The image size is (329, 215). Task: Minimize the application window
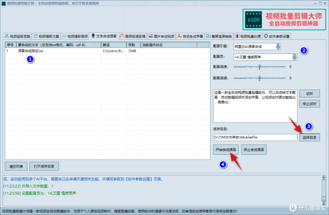315,3
